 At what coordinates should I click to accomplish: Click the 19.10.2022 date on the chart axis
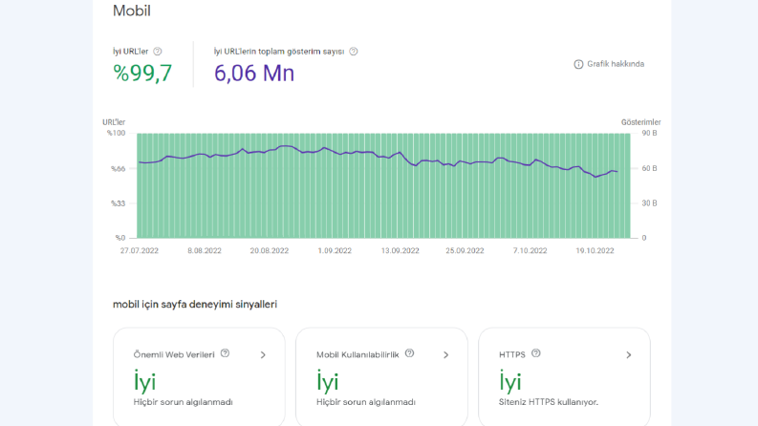click(595, 250)
